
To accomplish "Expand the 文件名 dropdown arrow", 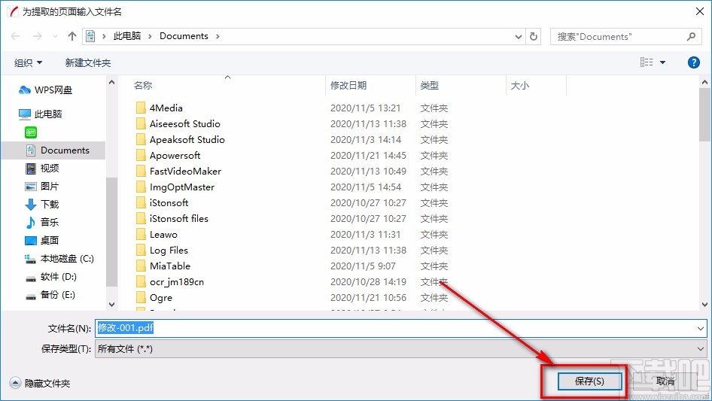I will point(700,328).
